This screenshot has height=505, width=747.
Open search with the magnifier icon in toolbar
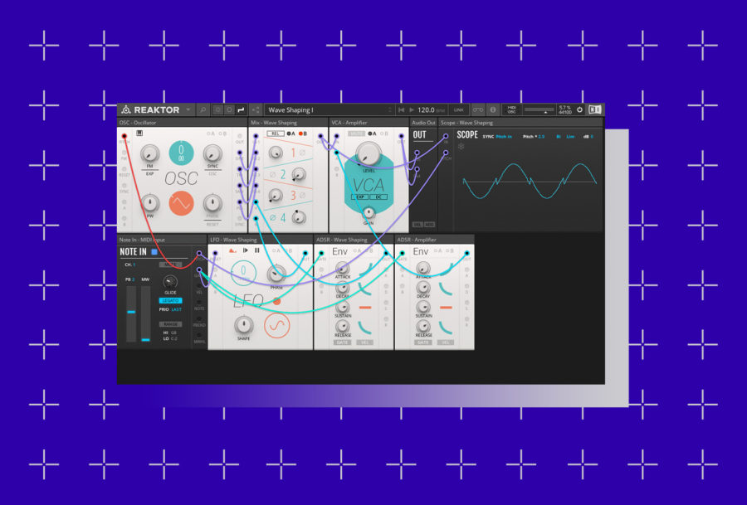(x=203, y=109)
